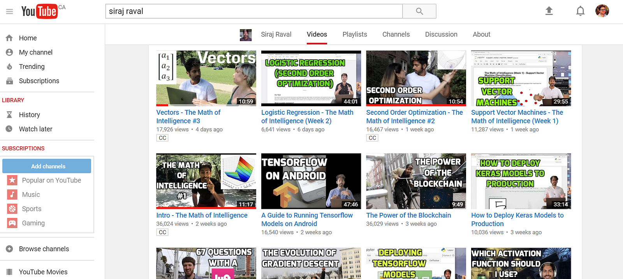Screen dimensions: 623x279
Task: Click the Subscriptions stack icon
Action: pos(9,81)
